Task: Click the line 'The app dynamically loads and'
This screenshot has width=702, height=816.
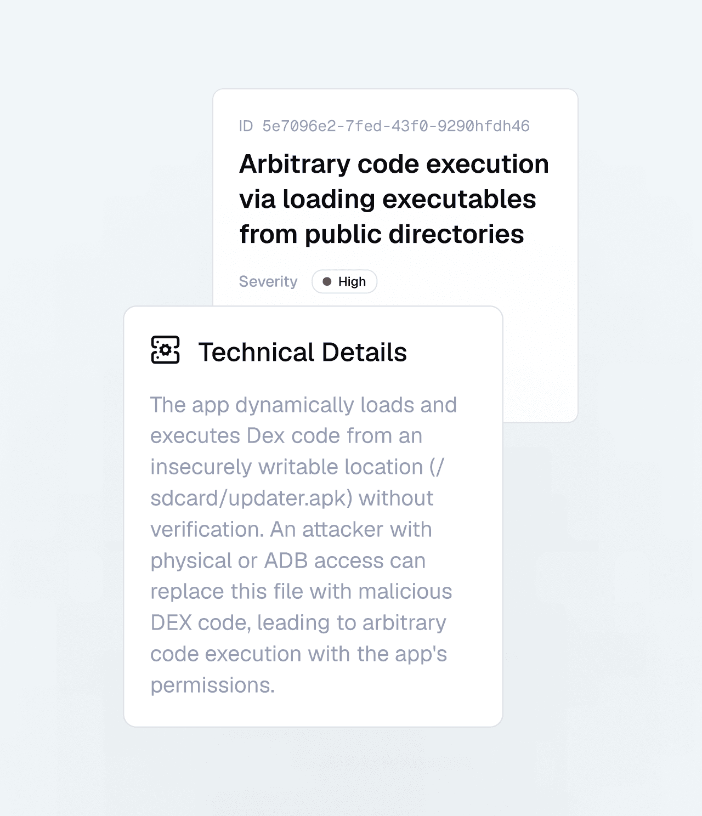Action: click(x=304, y=405)
